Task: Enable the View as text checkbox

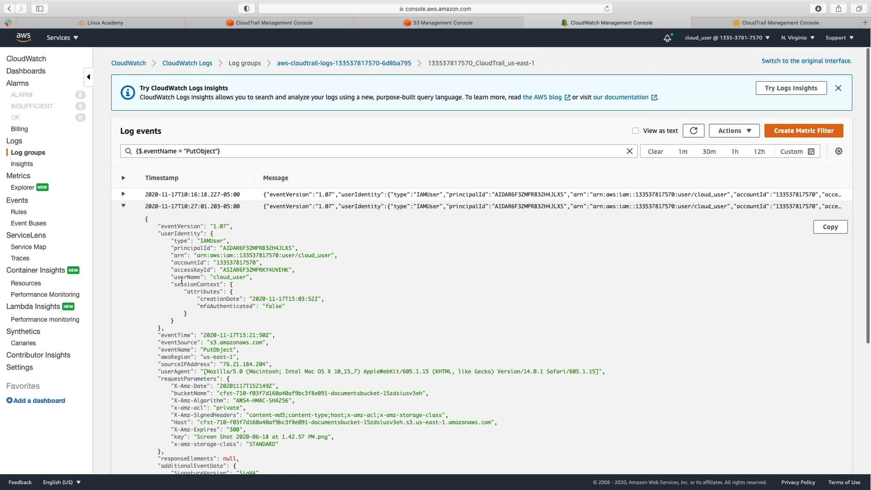Action: tap(635, 131)
